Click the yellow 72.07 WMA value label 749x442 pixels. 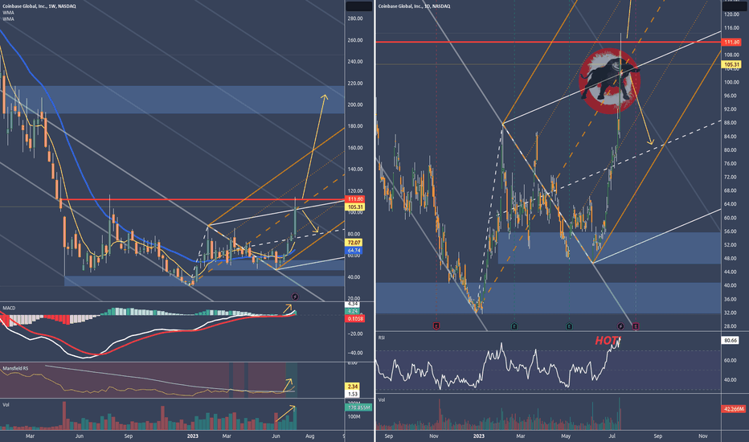(354, 243)
